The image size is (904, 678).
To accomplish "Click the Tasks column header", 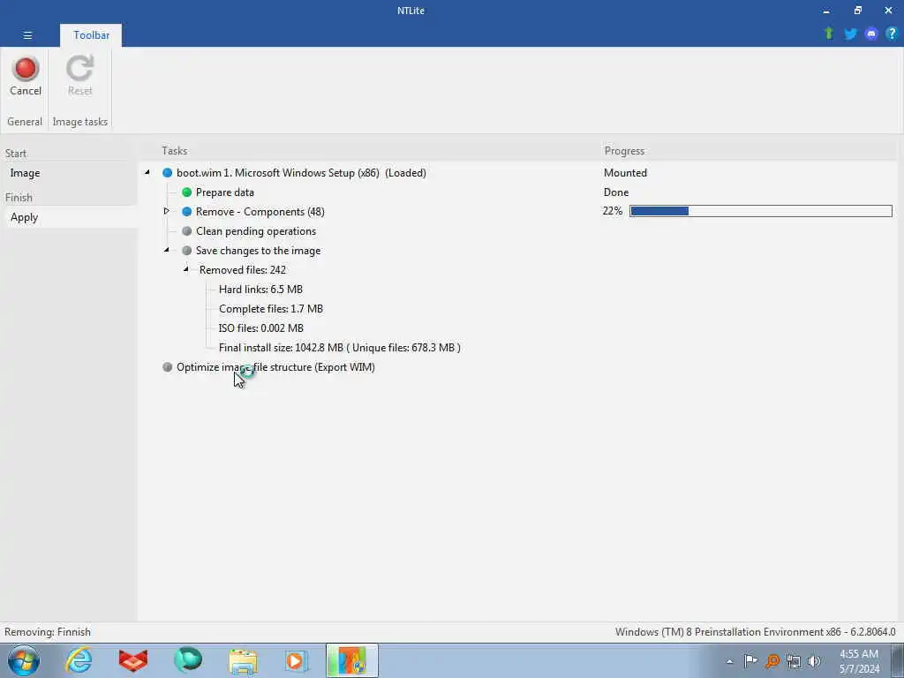I will pos(175,151).
